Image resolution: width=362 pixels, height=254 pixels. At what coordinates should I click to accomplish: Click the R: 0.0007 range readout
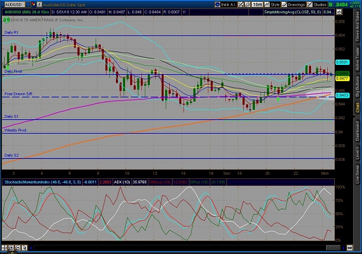171,12
